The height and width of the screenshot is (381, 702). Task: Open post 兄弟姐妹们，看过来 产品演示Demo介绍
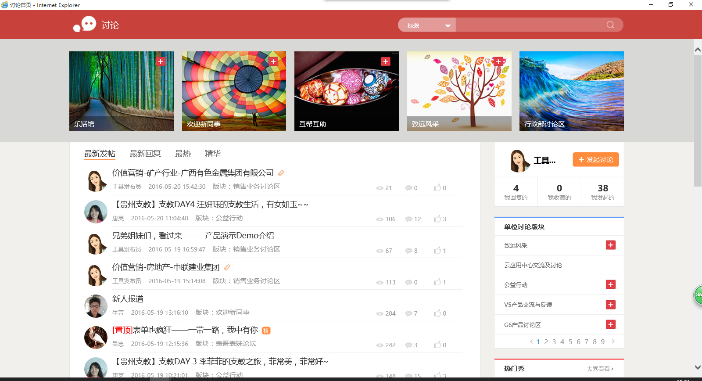pyautogui.click(x=193, y=236)
